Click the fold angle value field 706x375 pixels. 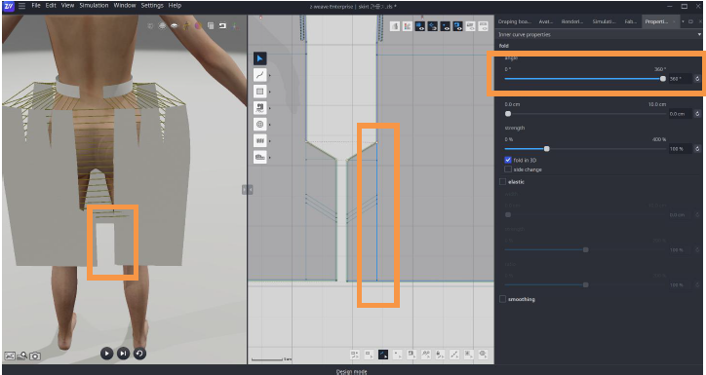pos(680,79)
